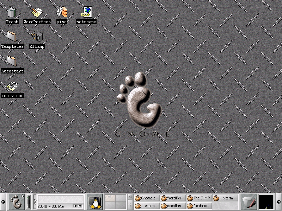Image resolution: width=282 pixels, height=211 pixels.
Task: Switch to the WordPer... task button
Action: 173,198
